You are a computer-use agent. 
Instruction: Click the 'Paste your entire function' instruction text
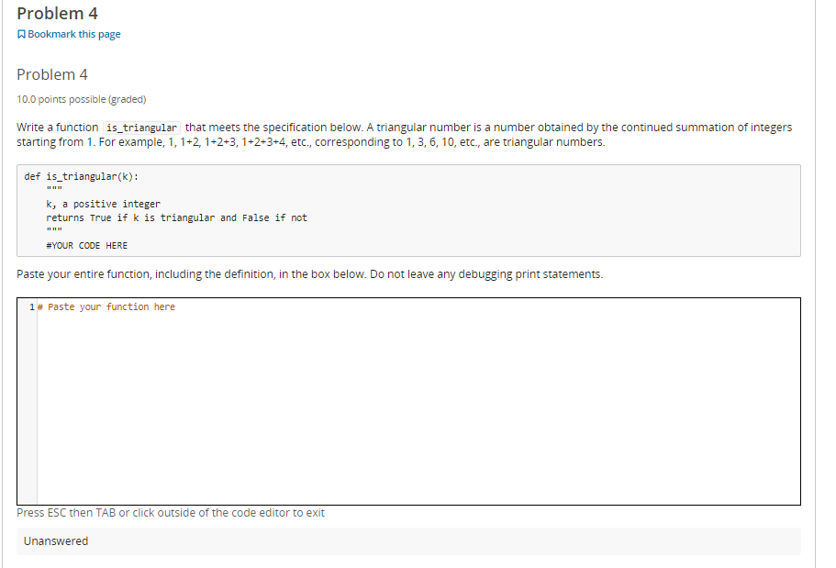point(309,273)
